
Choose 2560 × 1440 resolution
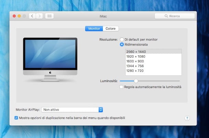tap(153, 52)
